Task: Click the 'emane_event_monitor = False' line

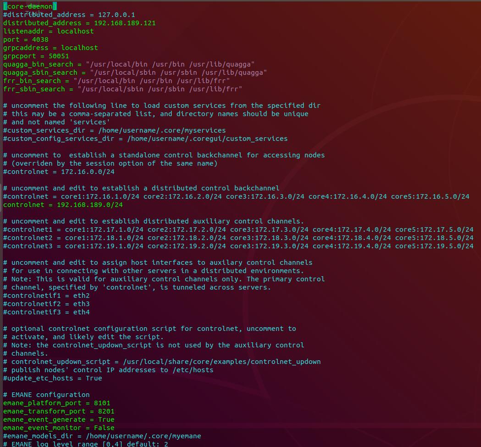Action: pyautogui.click(x=59, y=428)
